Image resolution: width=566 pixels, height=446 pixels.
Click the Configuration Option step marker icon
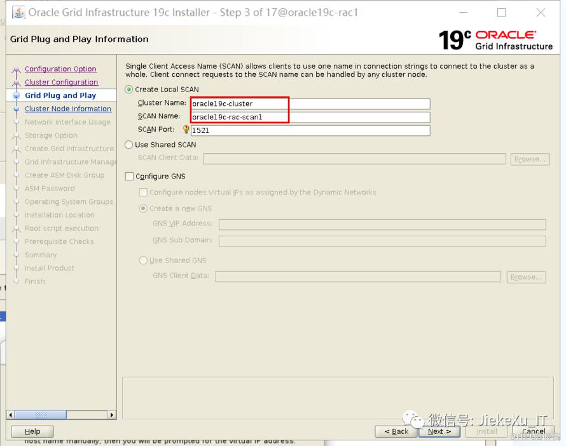pyautogui.click(x=17, y=70)
